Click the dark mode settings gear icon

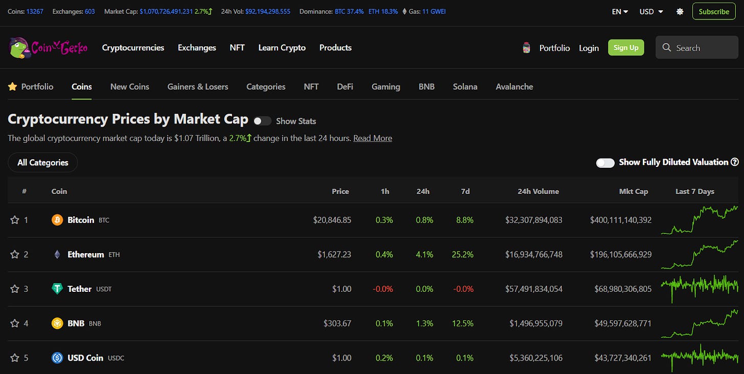tap(680, 11)
